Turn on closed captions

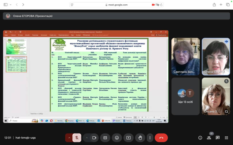105,138
